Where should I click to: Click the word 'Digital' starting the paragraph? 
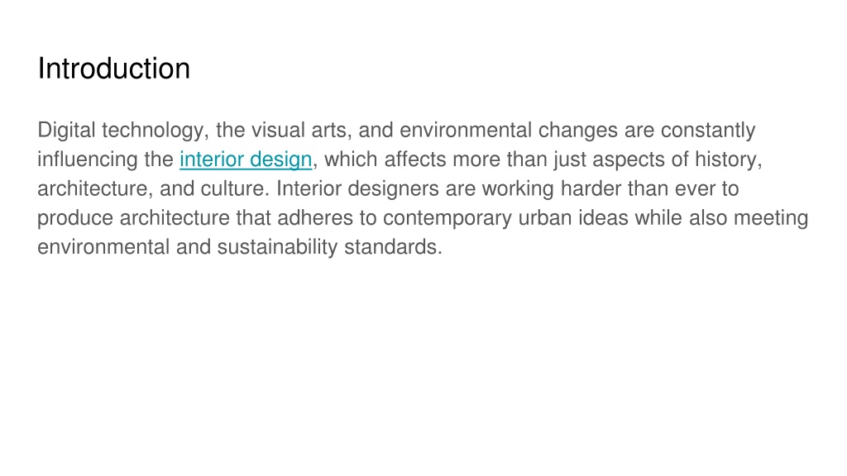tap(66, 131)
